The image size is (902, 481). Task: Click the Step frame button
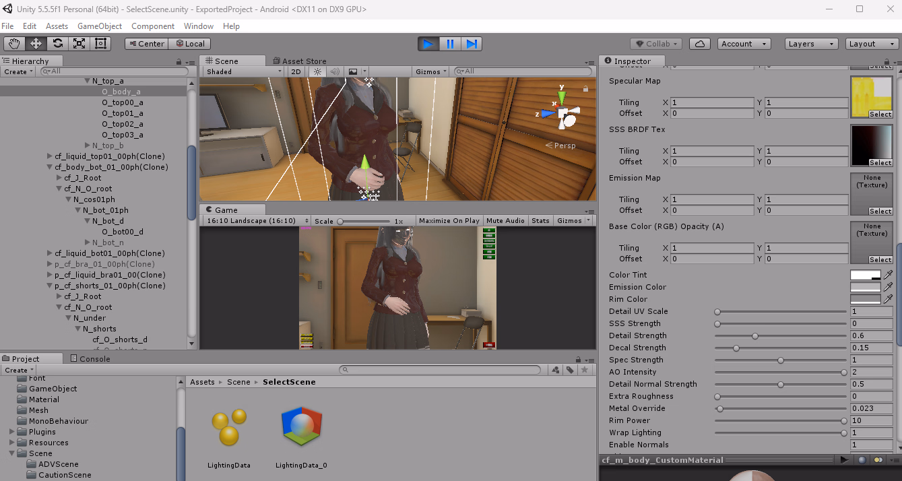click(472, 44)
